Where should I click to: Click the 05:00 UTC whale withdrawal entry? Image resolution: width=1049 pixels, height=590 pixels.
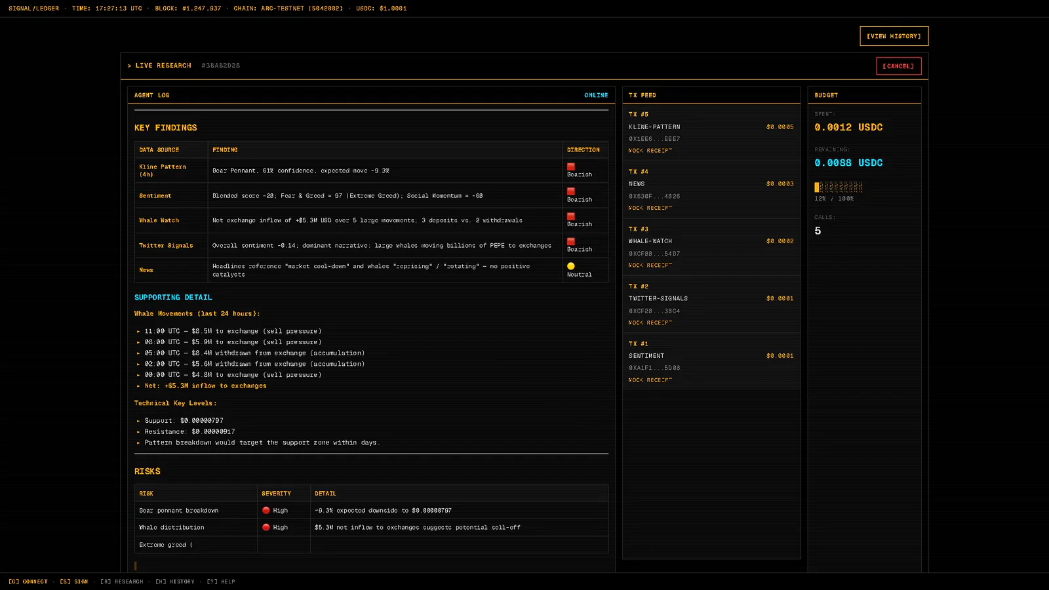point(254,353)
